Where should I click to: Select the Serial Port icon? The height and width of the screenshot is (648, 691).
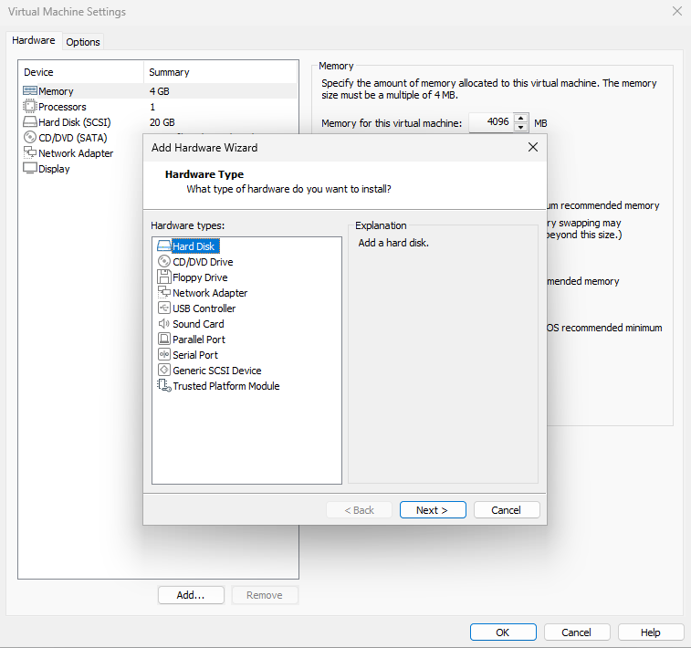pyautogui.click(x=164, y=355)
